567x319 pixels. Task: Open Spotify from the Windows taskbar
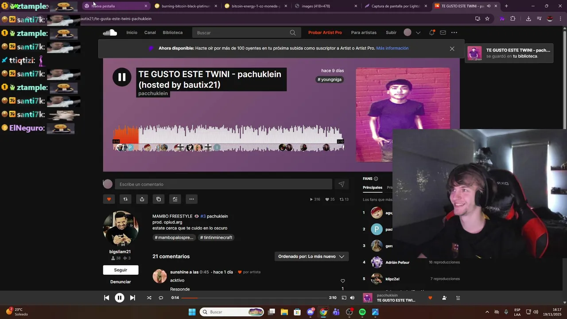[362, 312]
